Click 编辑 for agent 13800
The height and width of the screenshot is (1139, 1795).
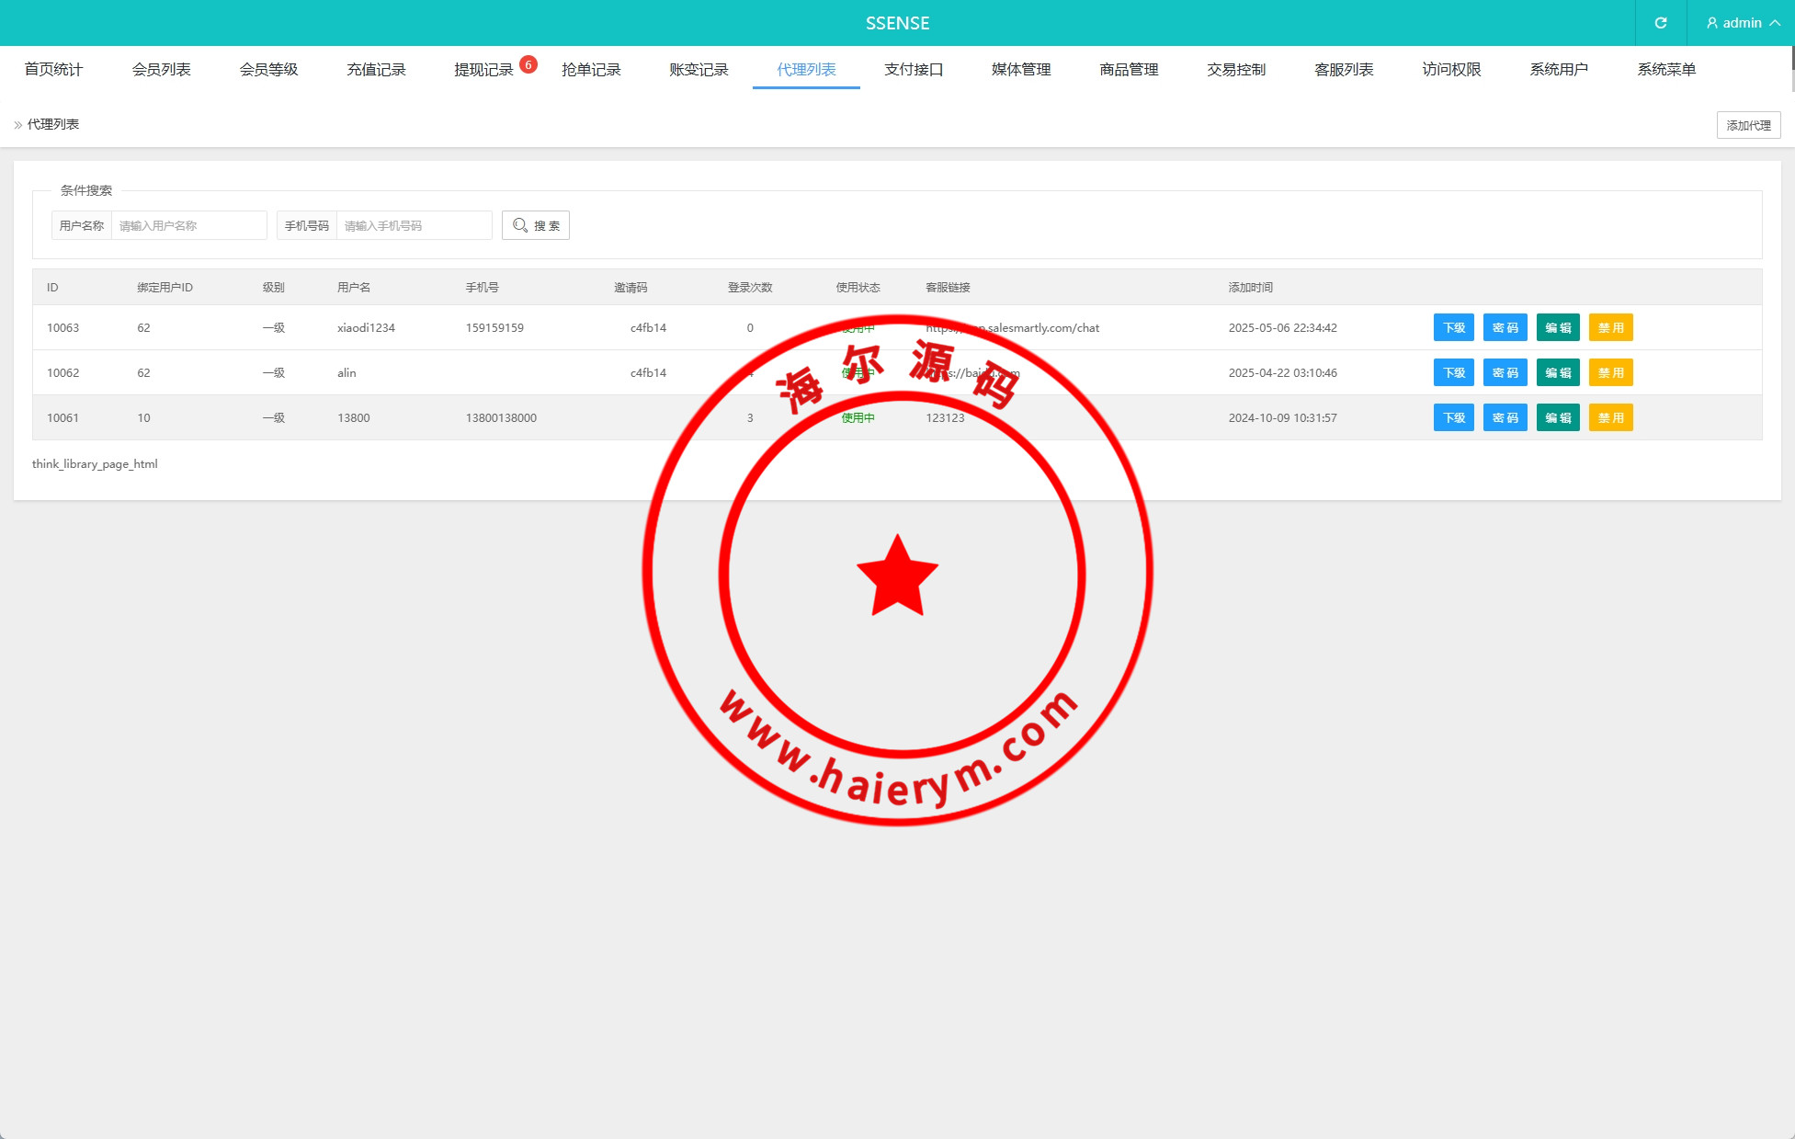click(x=1557, y=417)
